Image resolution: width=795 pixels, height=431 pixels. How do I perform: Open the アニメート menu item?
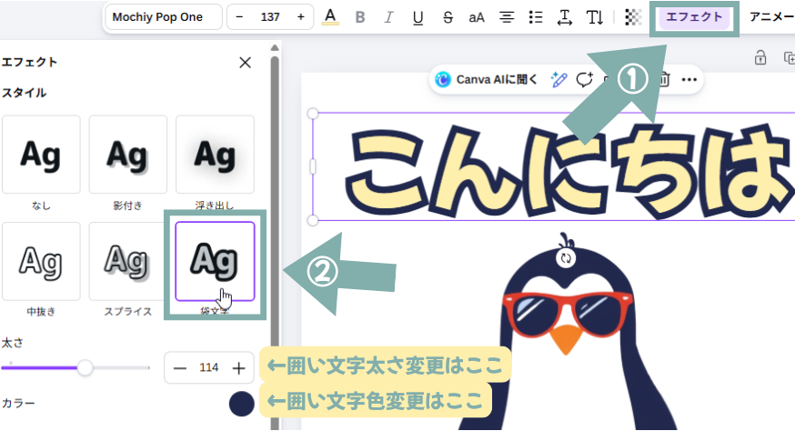771,17
